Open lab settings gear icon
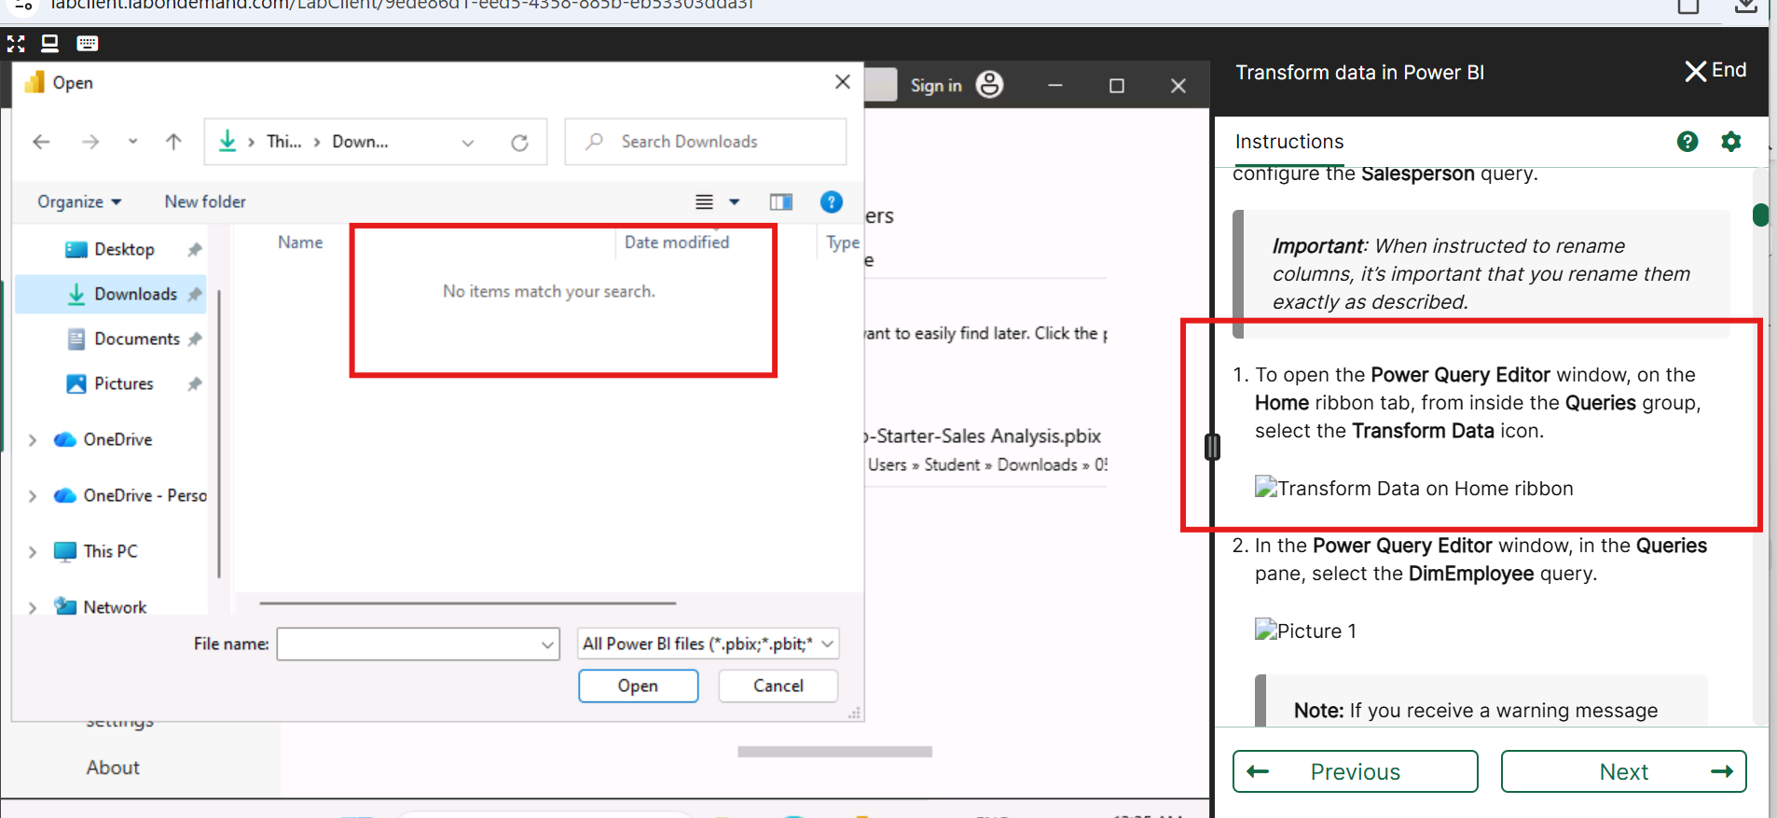1777x818 pixels. 1731,142
